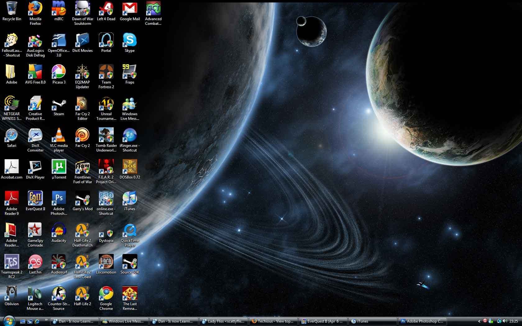The height and width of the screenshot is (326, 522).
Task: Switch to EverQuest II taskbar button
Action: pos(323,321)
